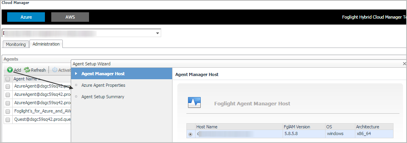This screenshot has width=407, height=143.
Task: Click the green Add agent icon
Action: tap(10, 70)
